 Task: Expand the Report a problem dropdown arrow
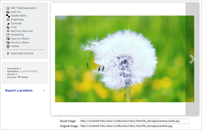44,91
